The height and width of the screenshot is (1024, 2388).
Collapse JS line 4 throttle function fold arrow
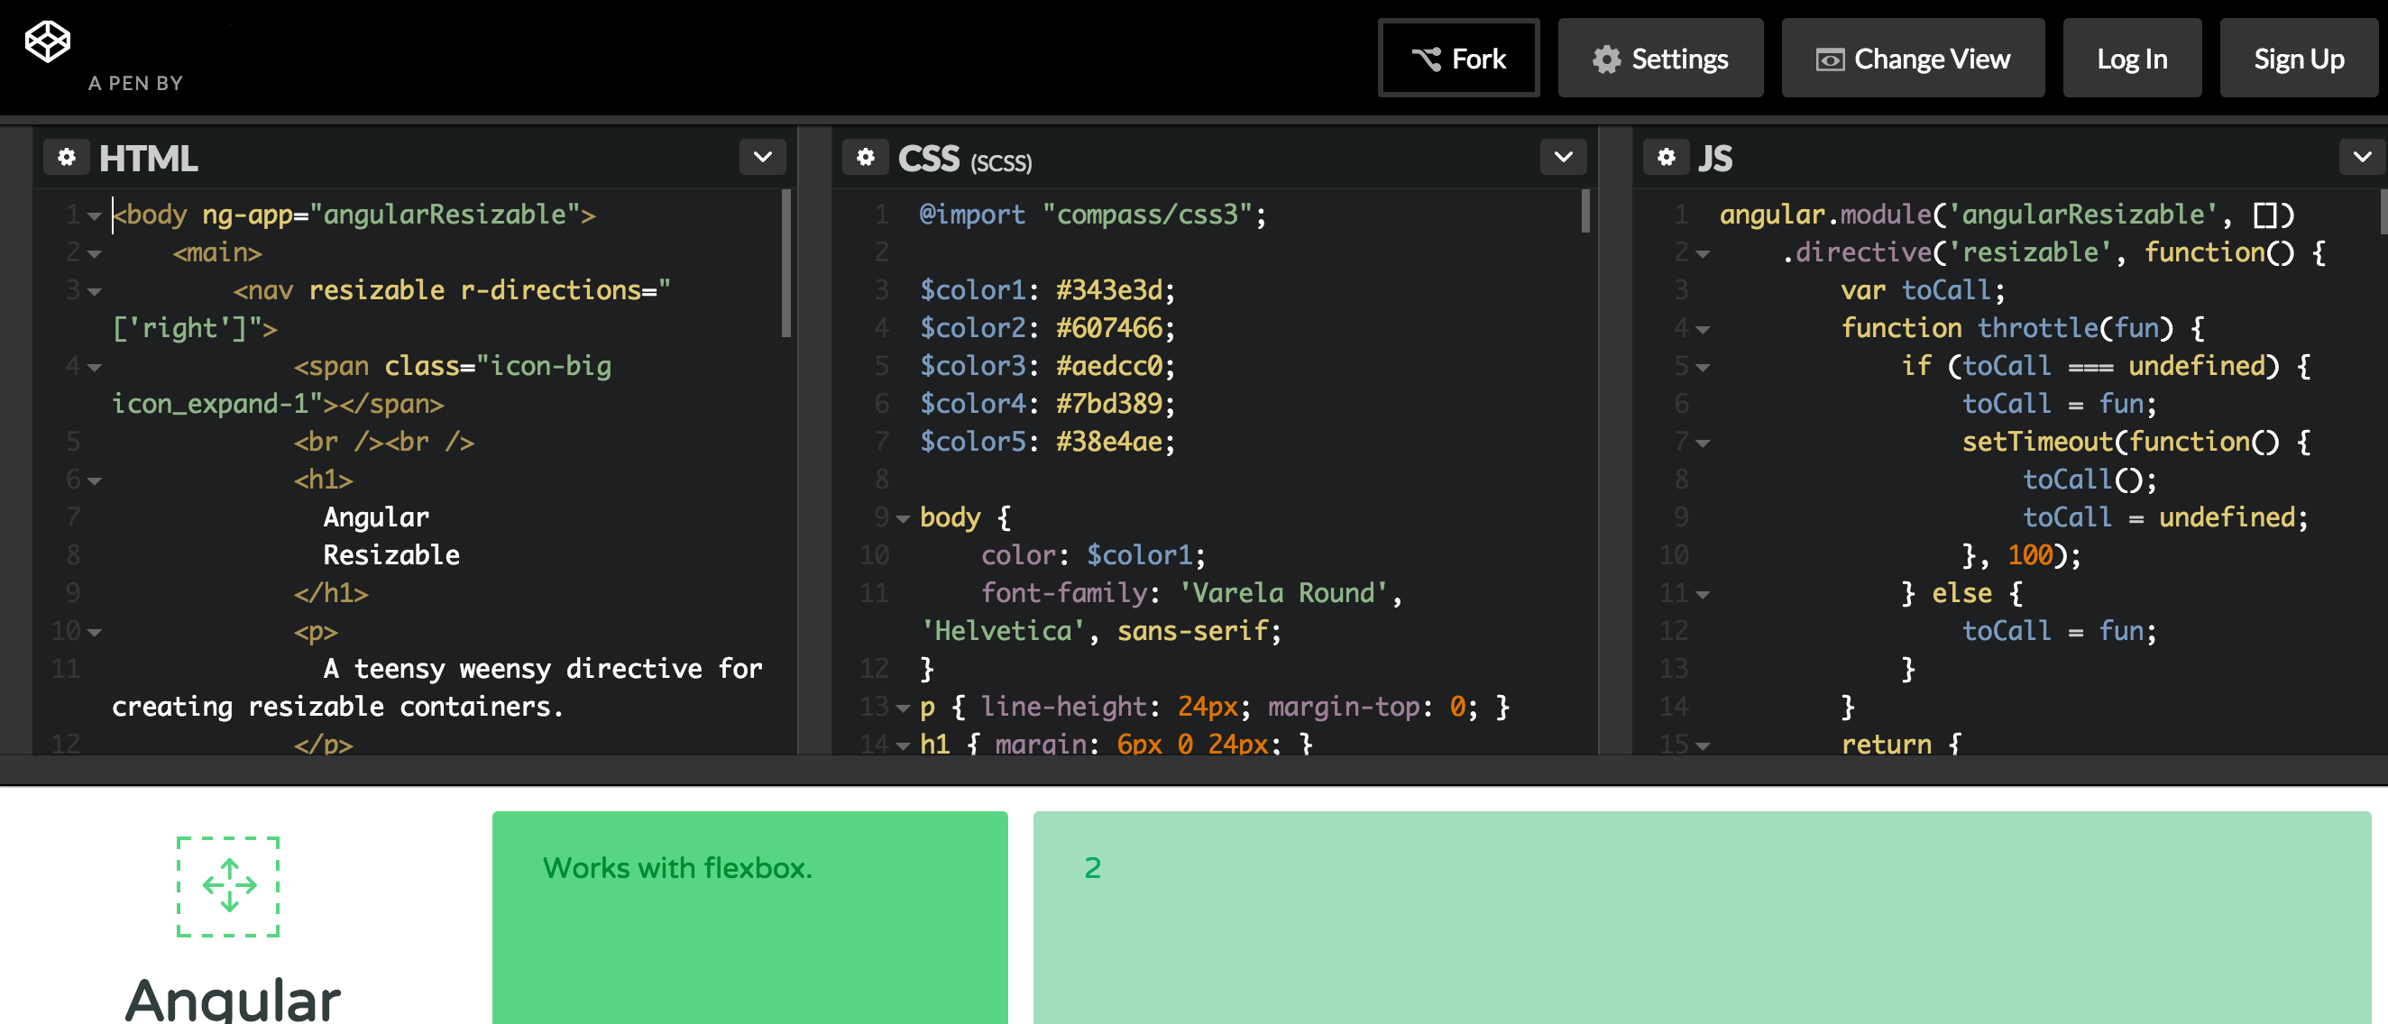coord(1702,330)
